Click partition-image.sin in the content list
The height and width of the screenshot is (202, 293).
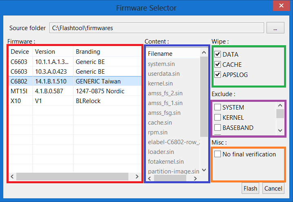point(173,171)
